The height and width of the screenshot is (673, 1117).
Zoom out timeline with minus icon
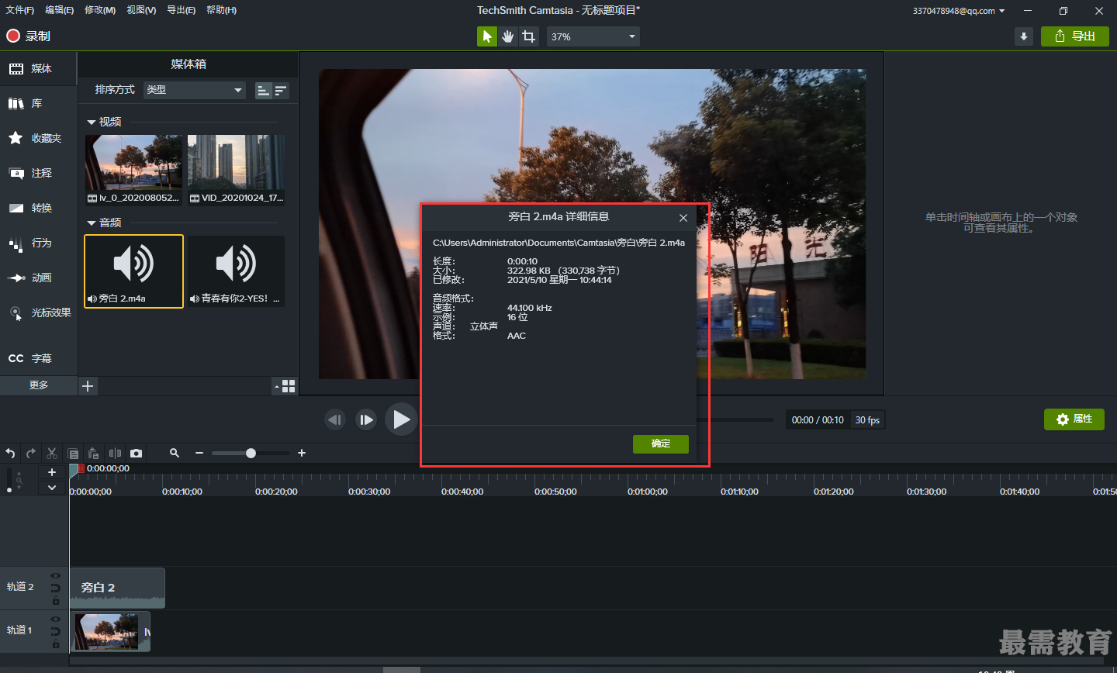[199, 453]
